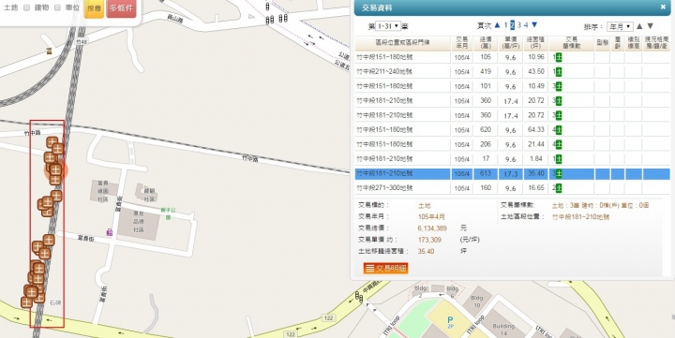Screen dimensions: 675x338
Task: Click the blue parking P icon on map
Action: point(450,321)
